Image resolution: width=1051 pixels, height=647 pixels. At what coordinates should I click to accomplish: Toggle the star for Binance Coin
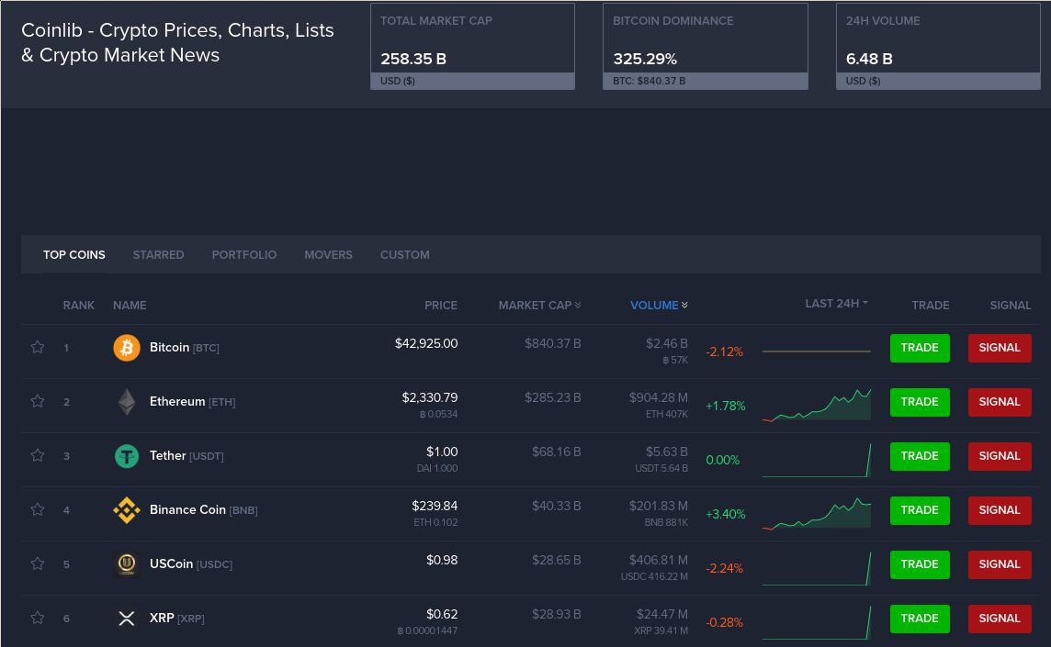[x=38, y=509]
